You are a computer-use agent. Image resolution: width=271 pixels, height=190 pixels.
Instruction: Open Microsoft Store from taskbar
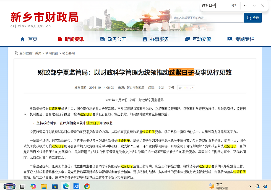(x=55, y=186)
